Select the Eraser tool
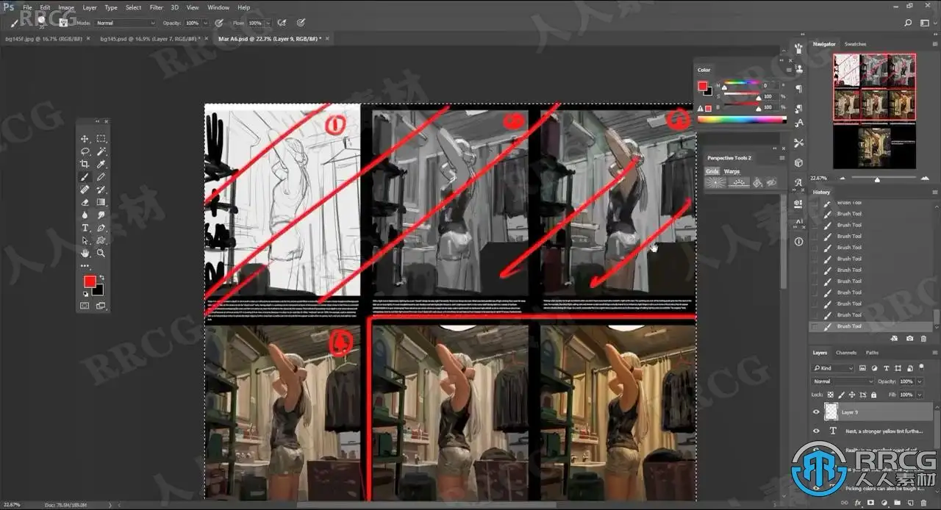Image resolution: width=941 pixels, height=510 pixels. (85, 202)
